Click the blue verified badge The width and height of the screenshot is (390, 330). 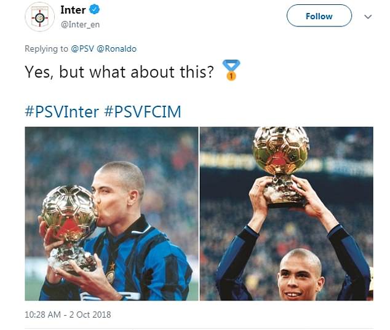tap(95, 10)
